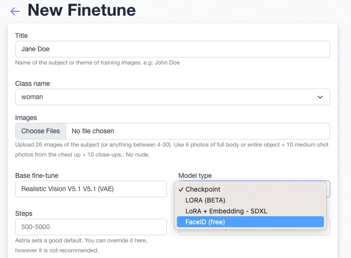The height and width of the screenshot is (258, 351).
Task: Click the New Finetune heading
Action: click(x=82, y=10)
